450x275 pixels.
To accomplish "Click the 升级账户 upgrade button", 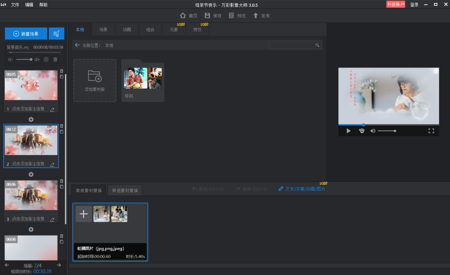I will coord(396,4).
